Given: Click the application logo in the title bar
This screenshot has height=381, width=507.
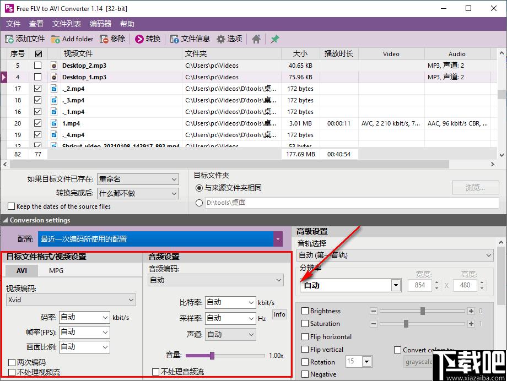Looking at the screenshot, I should pos(9,8).
